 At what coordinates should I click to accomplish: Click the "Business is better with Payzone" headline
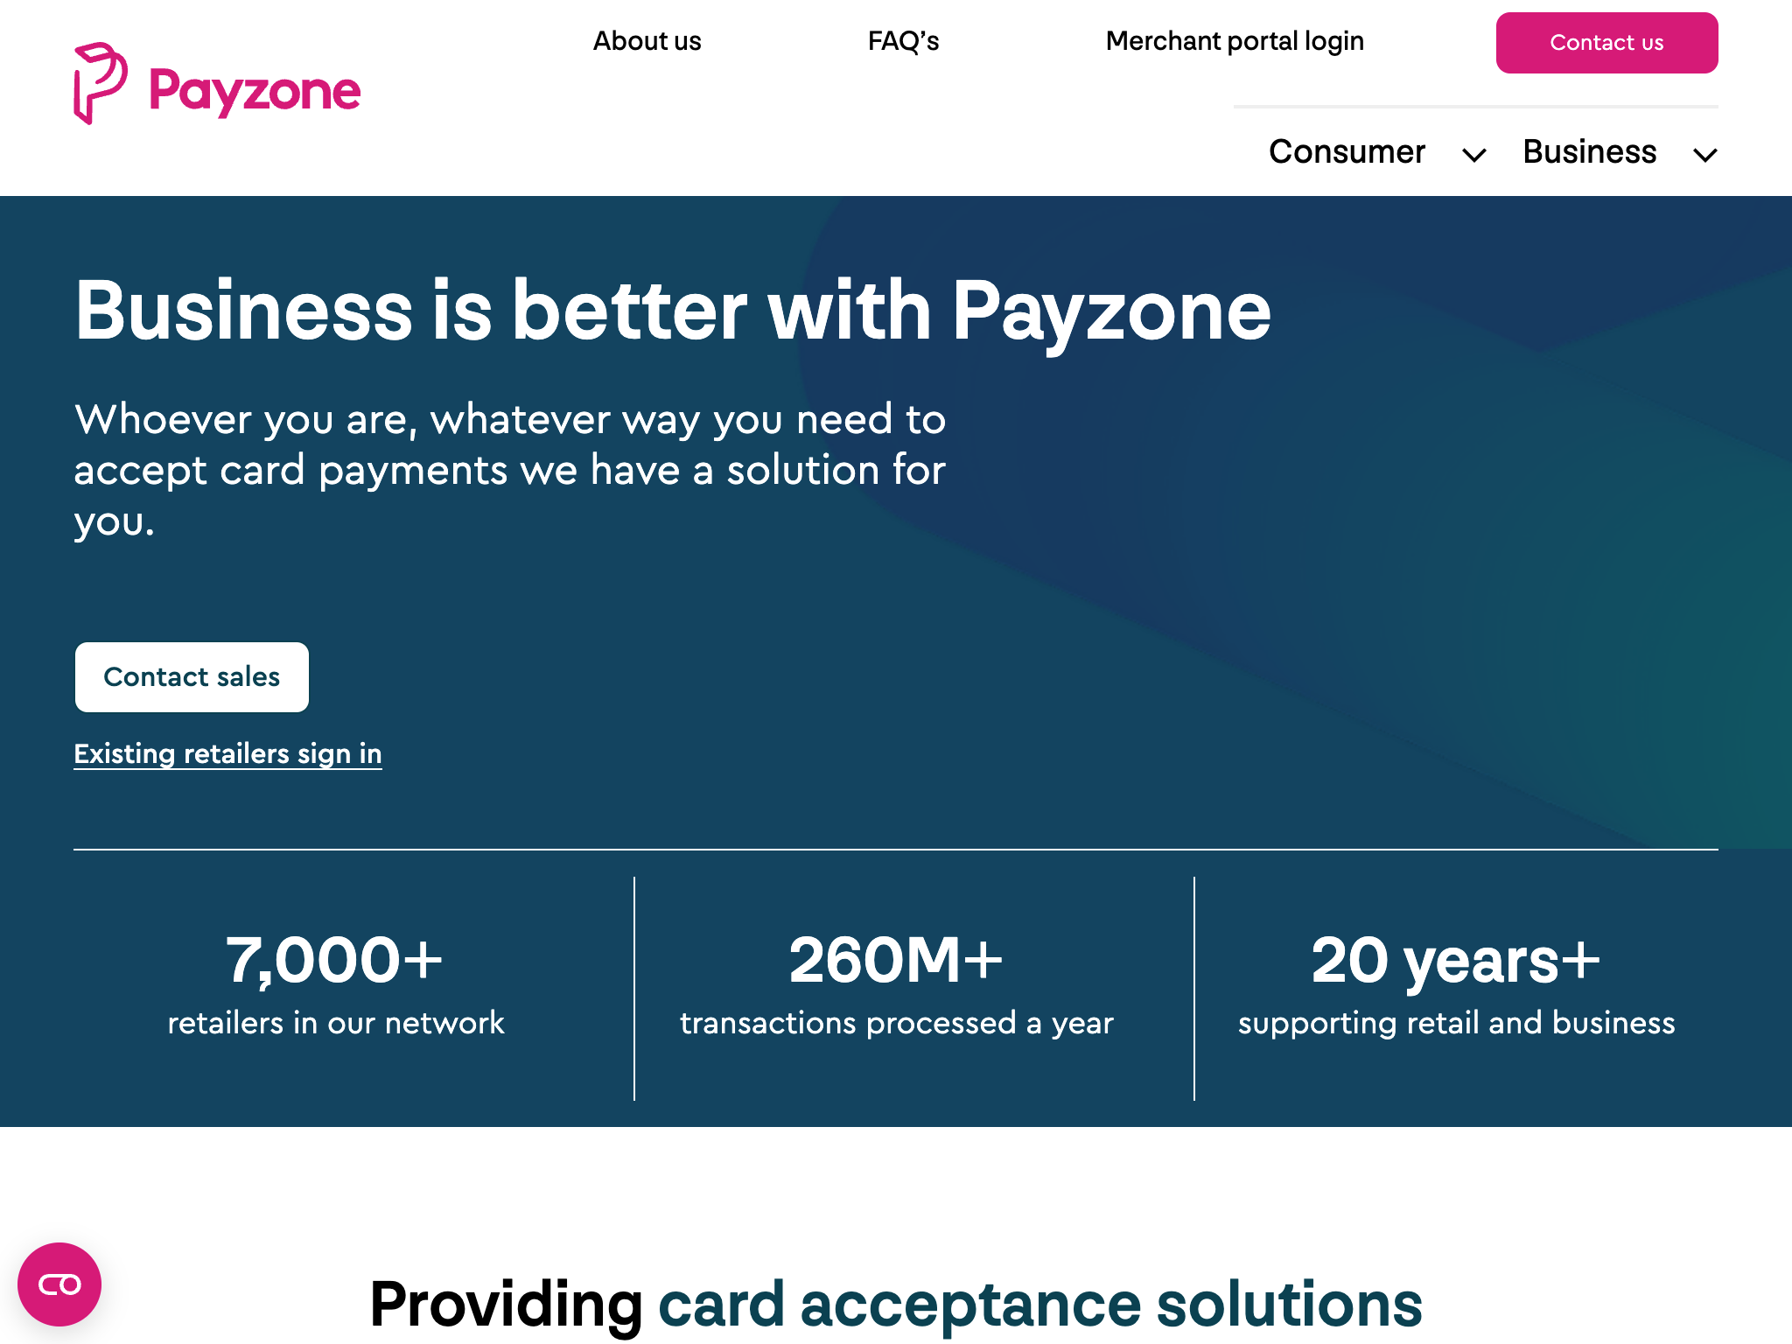click(x=673, y=311)
